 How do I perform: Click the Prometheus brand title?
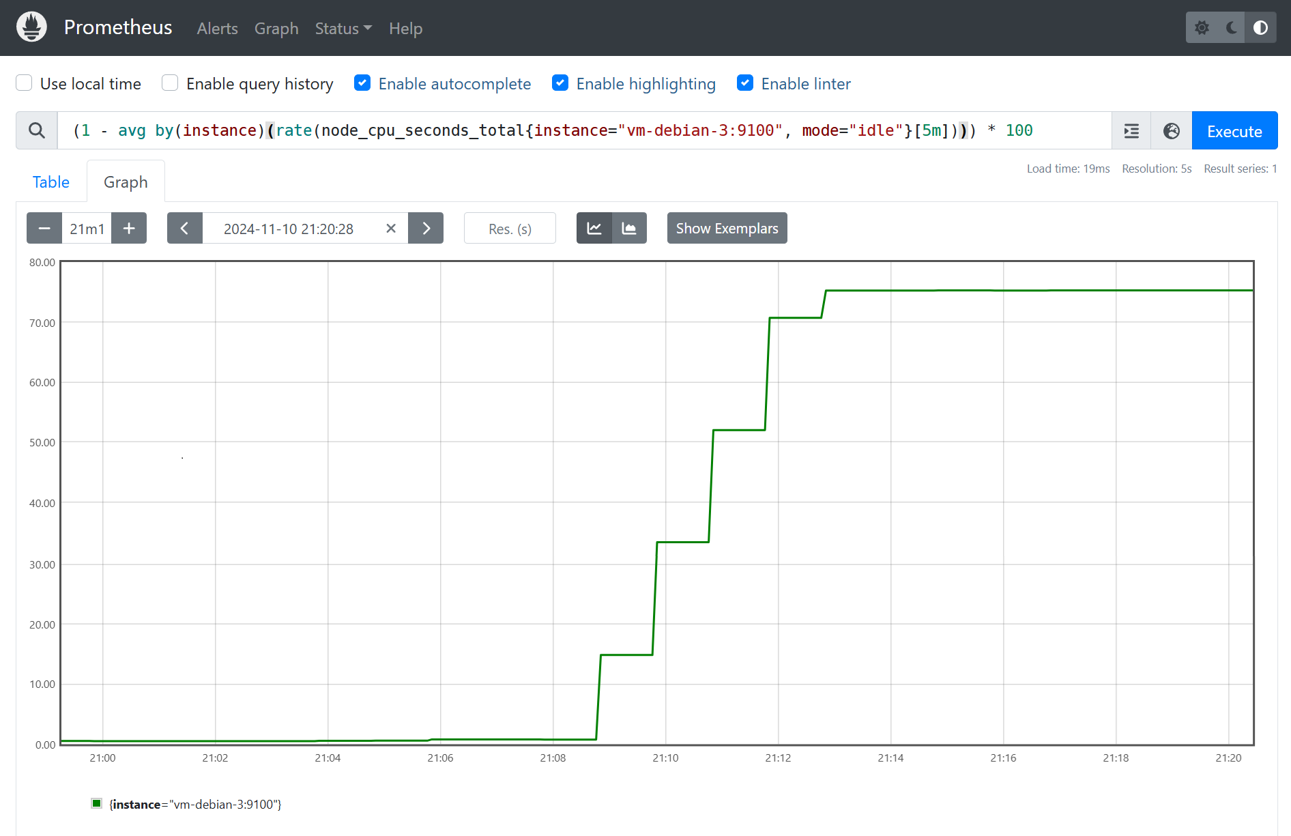pyautogui.click(x=118, y=27)
